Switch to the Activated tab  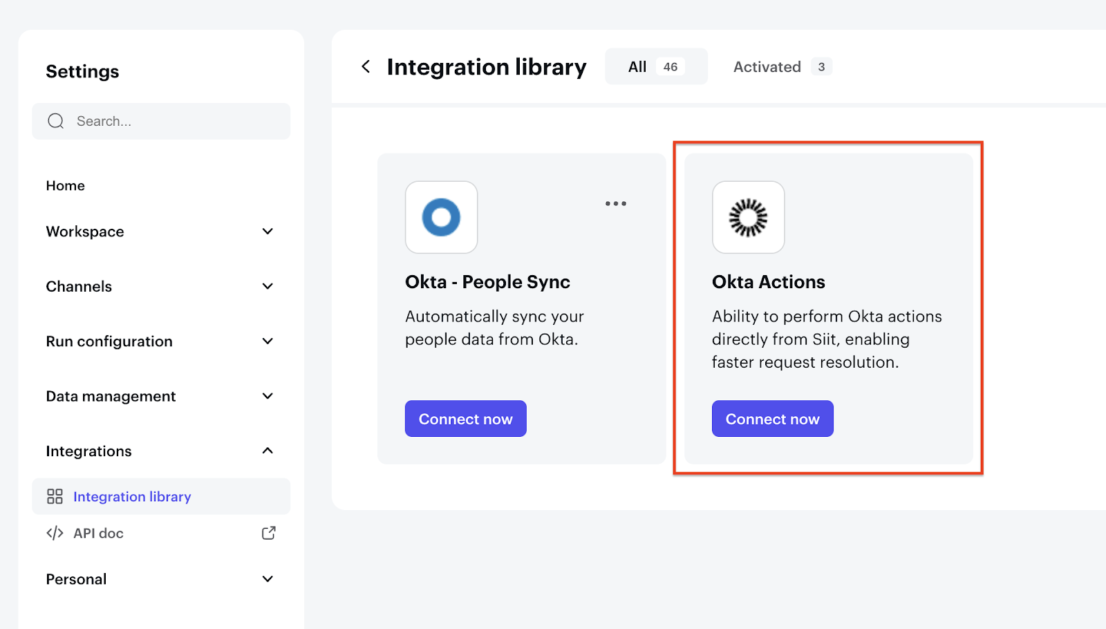coord(782,66)
